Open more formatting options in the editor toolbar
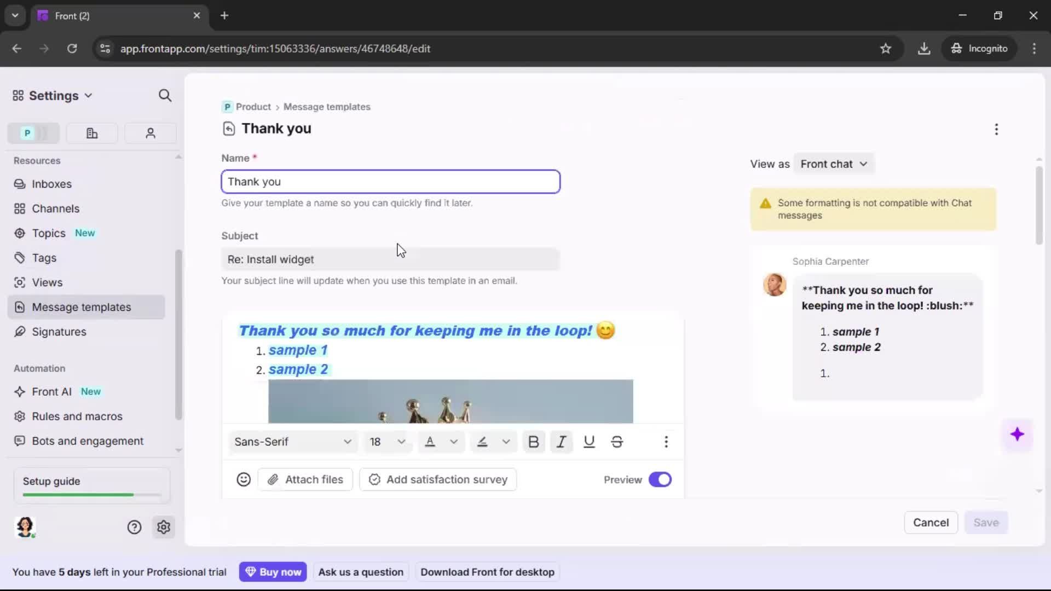Viewport: 1051px width, 591px height. click(x=666, y=442)
